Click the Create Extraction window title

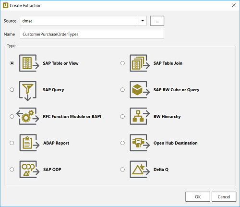coord(25,6)
